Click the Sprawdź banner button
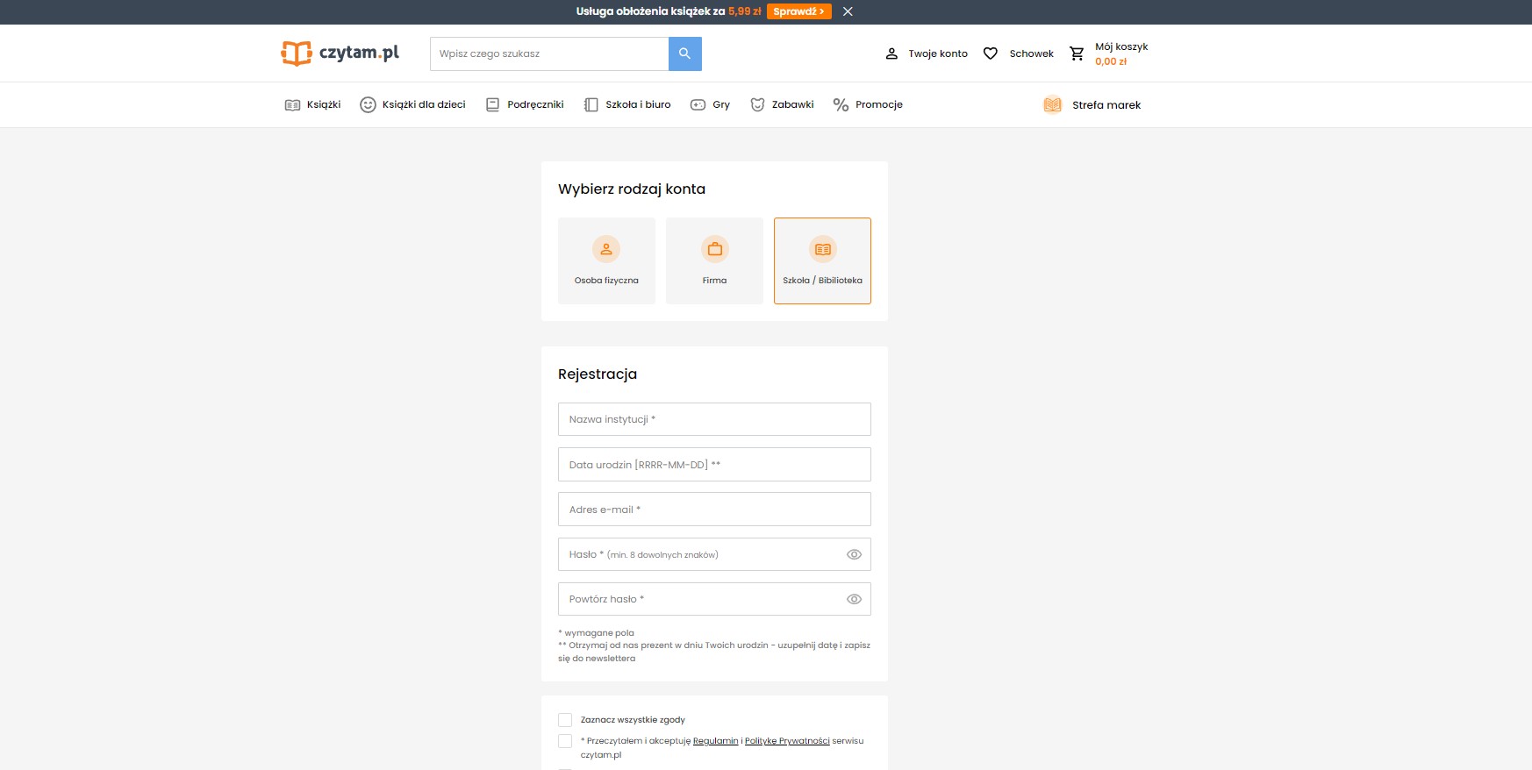This screenshot has width=1532, height=770. [798, 11]
